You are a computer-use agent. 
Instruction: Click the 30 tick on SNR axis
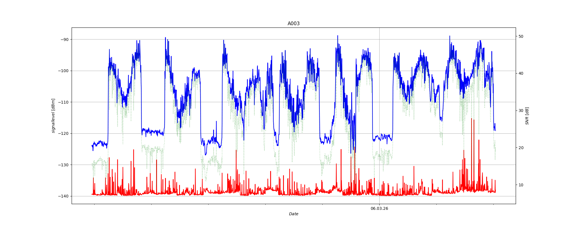click(x=521, y=110)
